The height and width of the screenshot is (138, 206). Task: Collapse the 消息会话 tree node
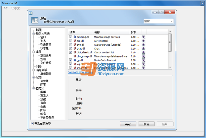click(x=34, y=70)
